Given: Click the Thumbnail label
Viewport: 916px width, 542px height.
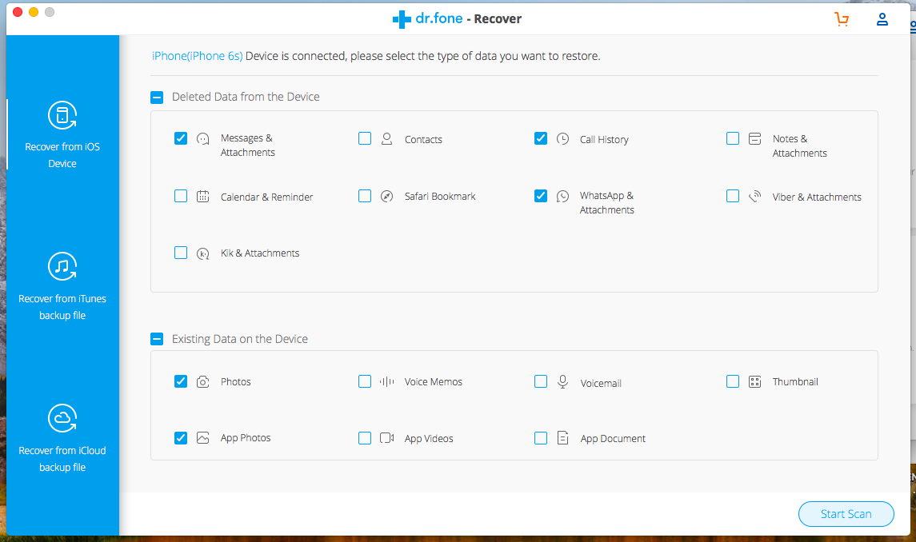Looking at the screenshot, I should 795,382.
